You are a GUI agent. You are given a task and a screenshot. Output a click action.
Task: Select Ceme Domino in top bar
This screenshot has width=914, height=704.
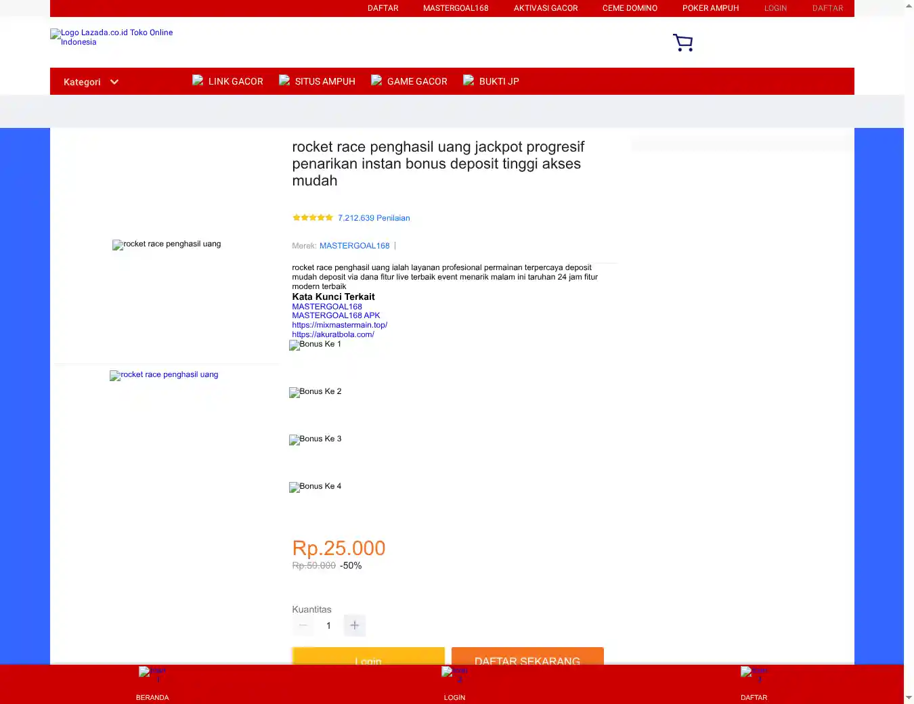pyautogui.click(x=630, y=8)
